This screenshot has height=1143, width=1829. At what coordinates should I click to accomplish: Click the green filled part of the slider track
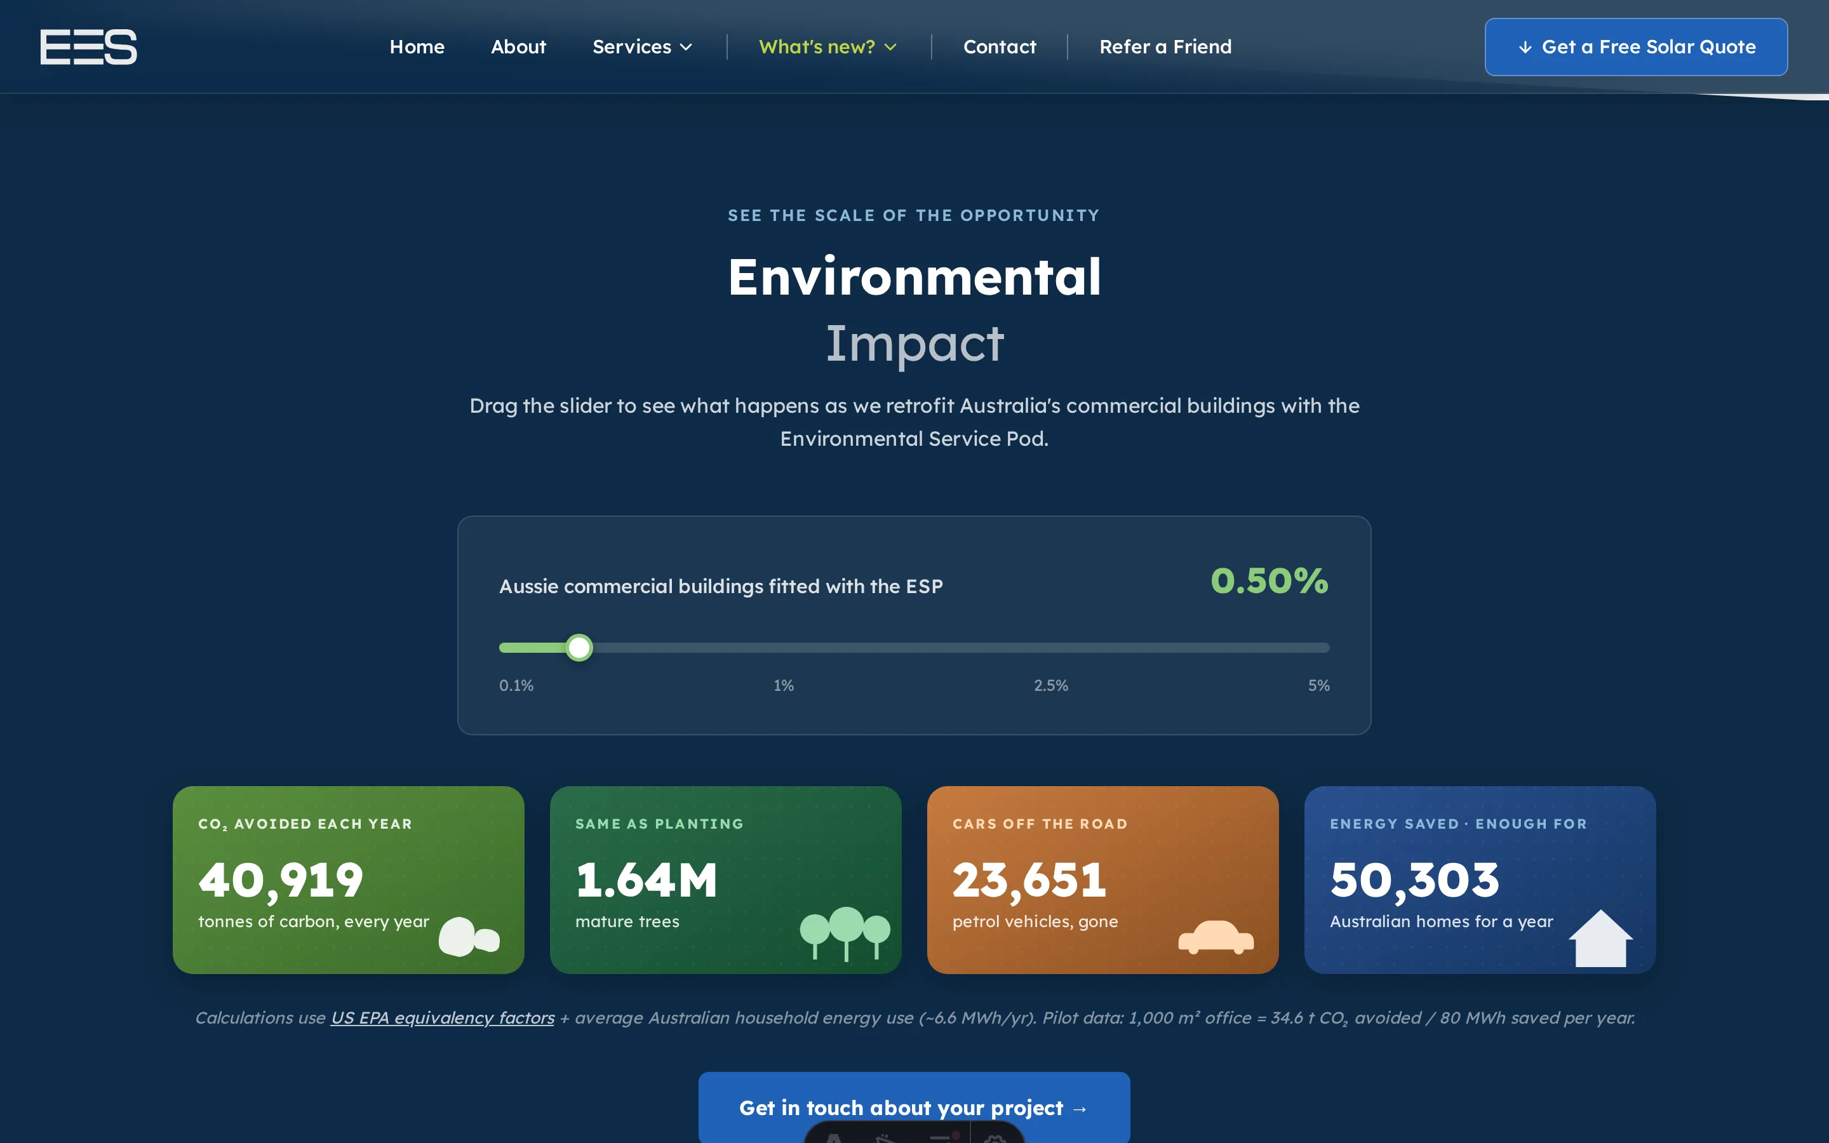coord(533,647)
